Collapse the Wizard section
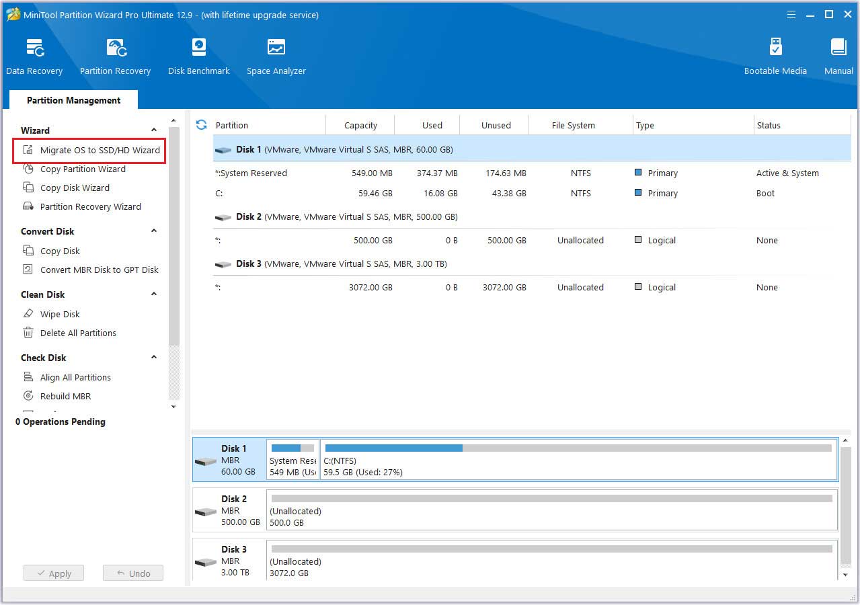This screenshot has width=860, height=605. click(x=154, y=130)
